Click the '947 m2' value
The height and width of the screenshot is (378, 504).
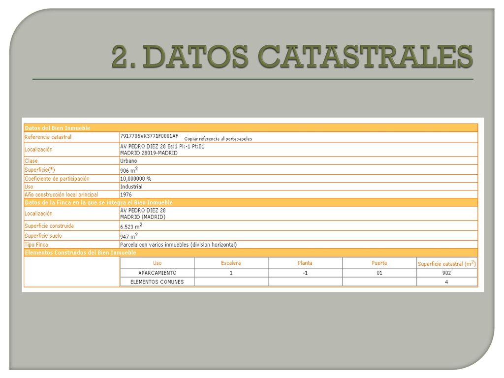click(129, 236)
